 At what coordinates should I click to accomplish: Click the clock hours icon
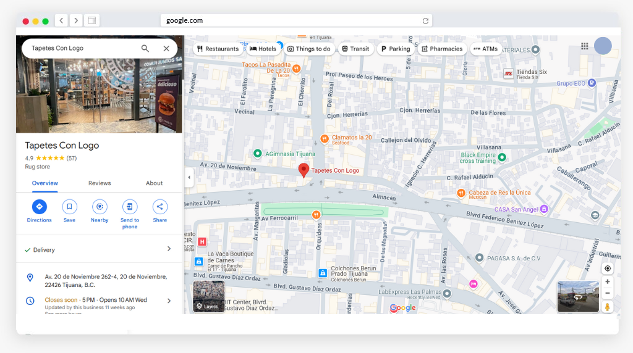click(x=30, y=301)
